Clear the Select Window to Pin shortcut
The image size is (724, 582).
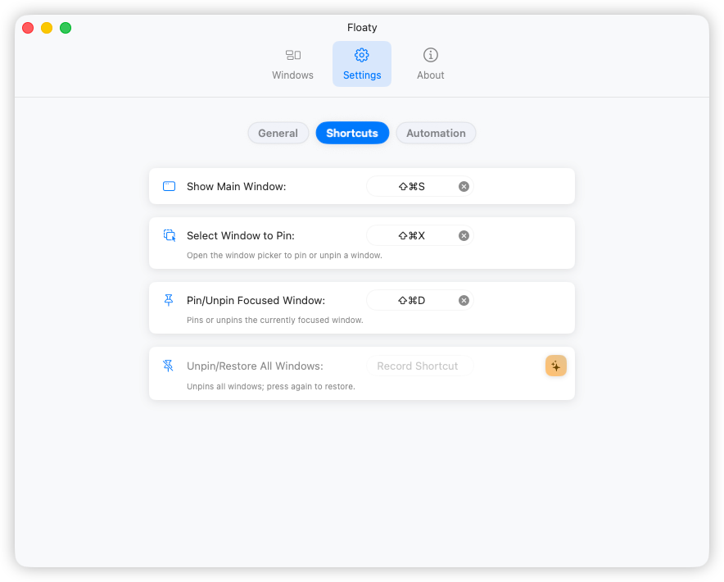(464, 235)
